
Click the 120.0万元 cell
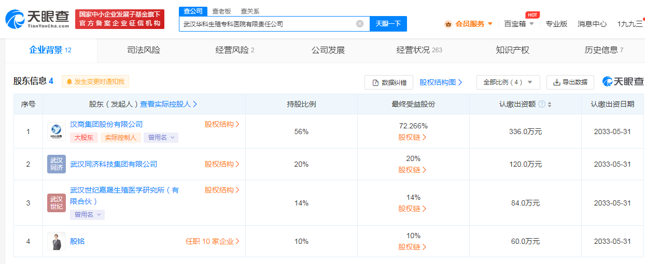(525, 164)
